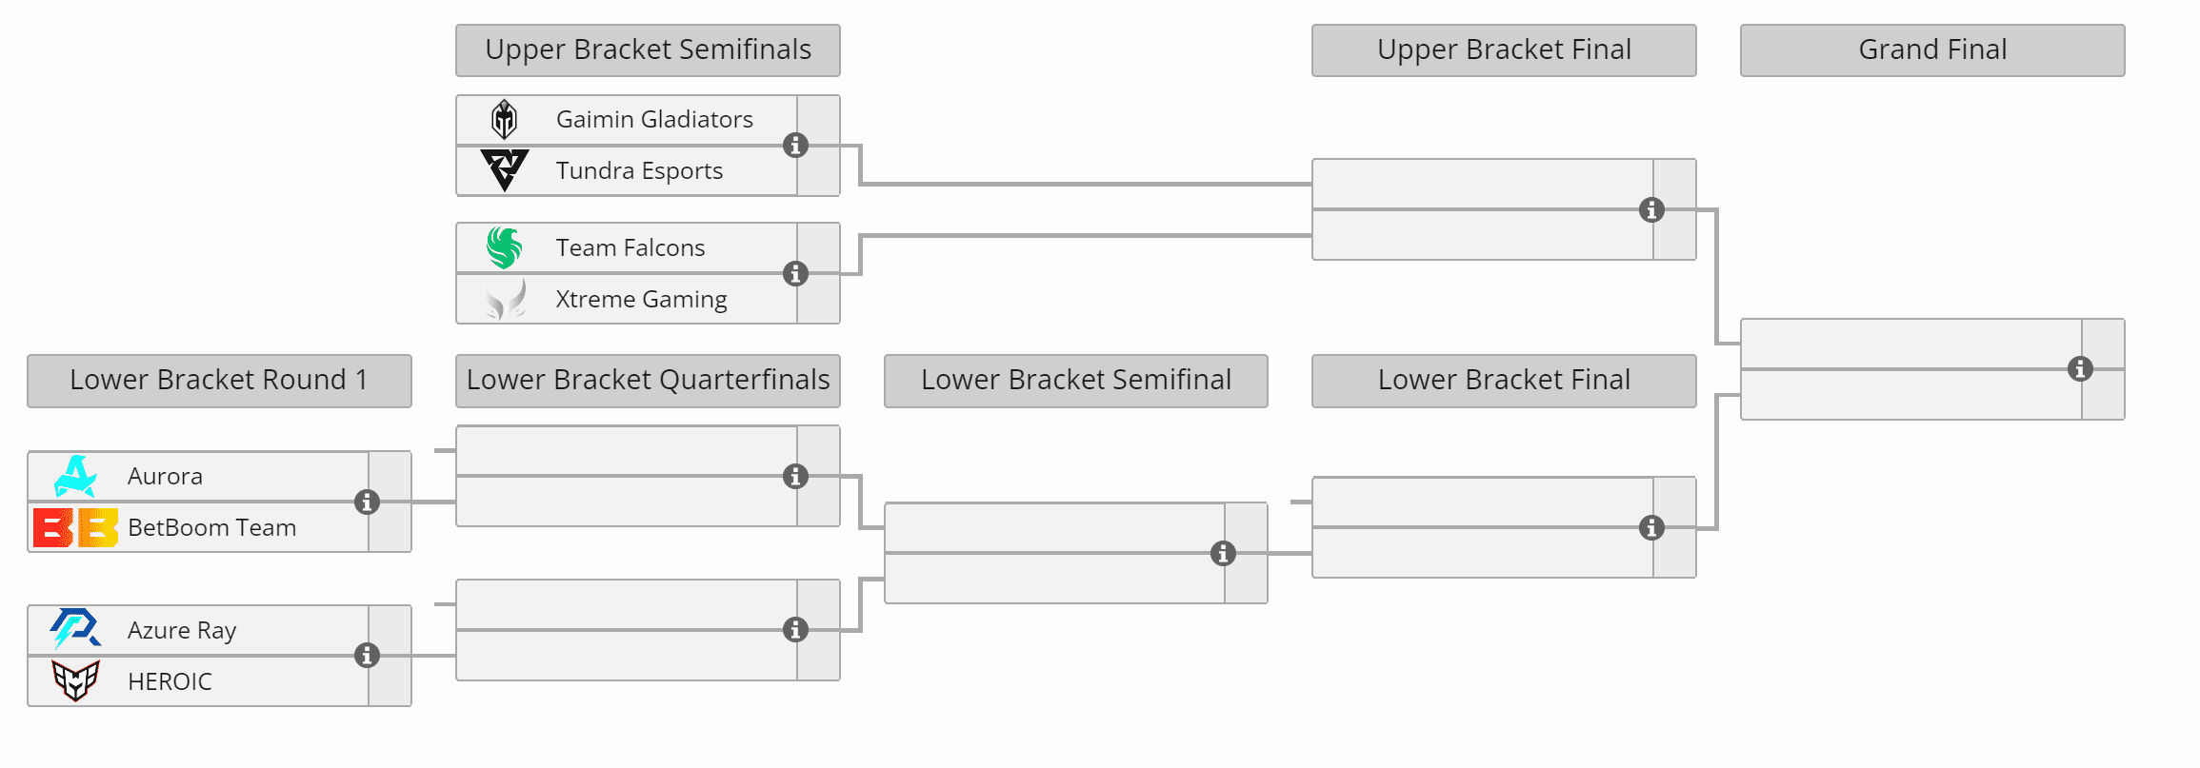This screenshot has height=768, width=2200.
Task: Click the Azure Ray team logo
Action: tap(75, 629)
